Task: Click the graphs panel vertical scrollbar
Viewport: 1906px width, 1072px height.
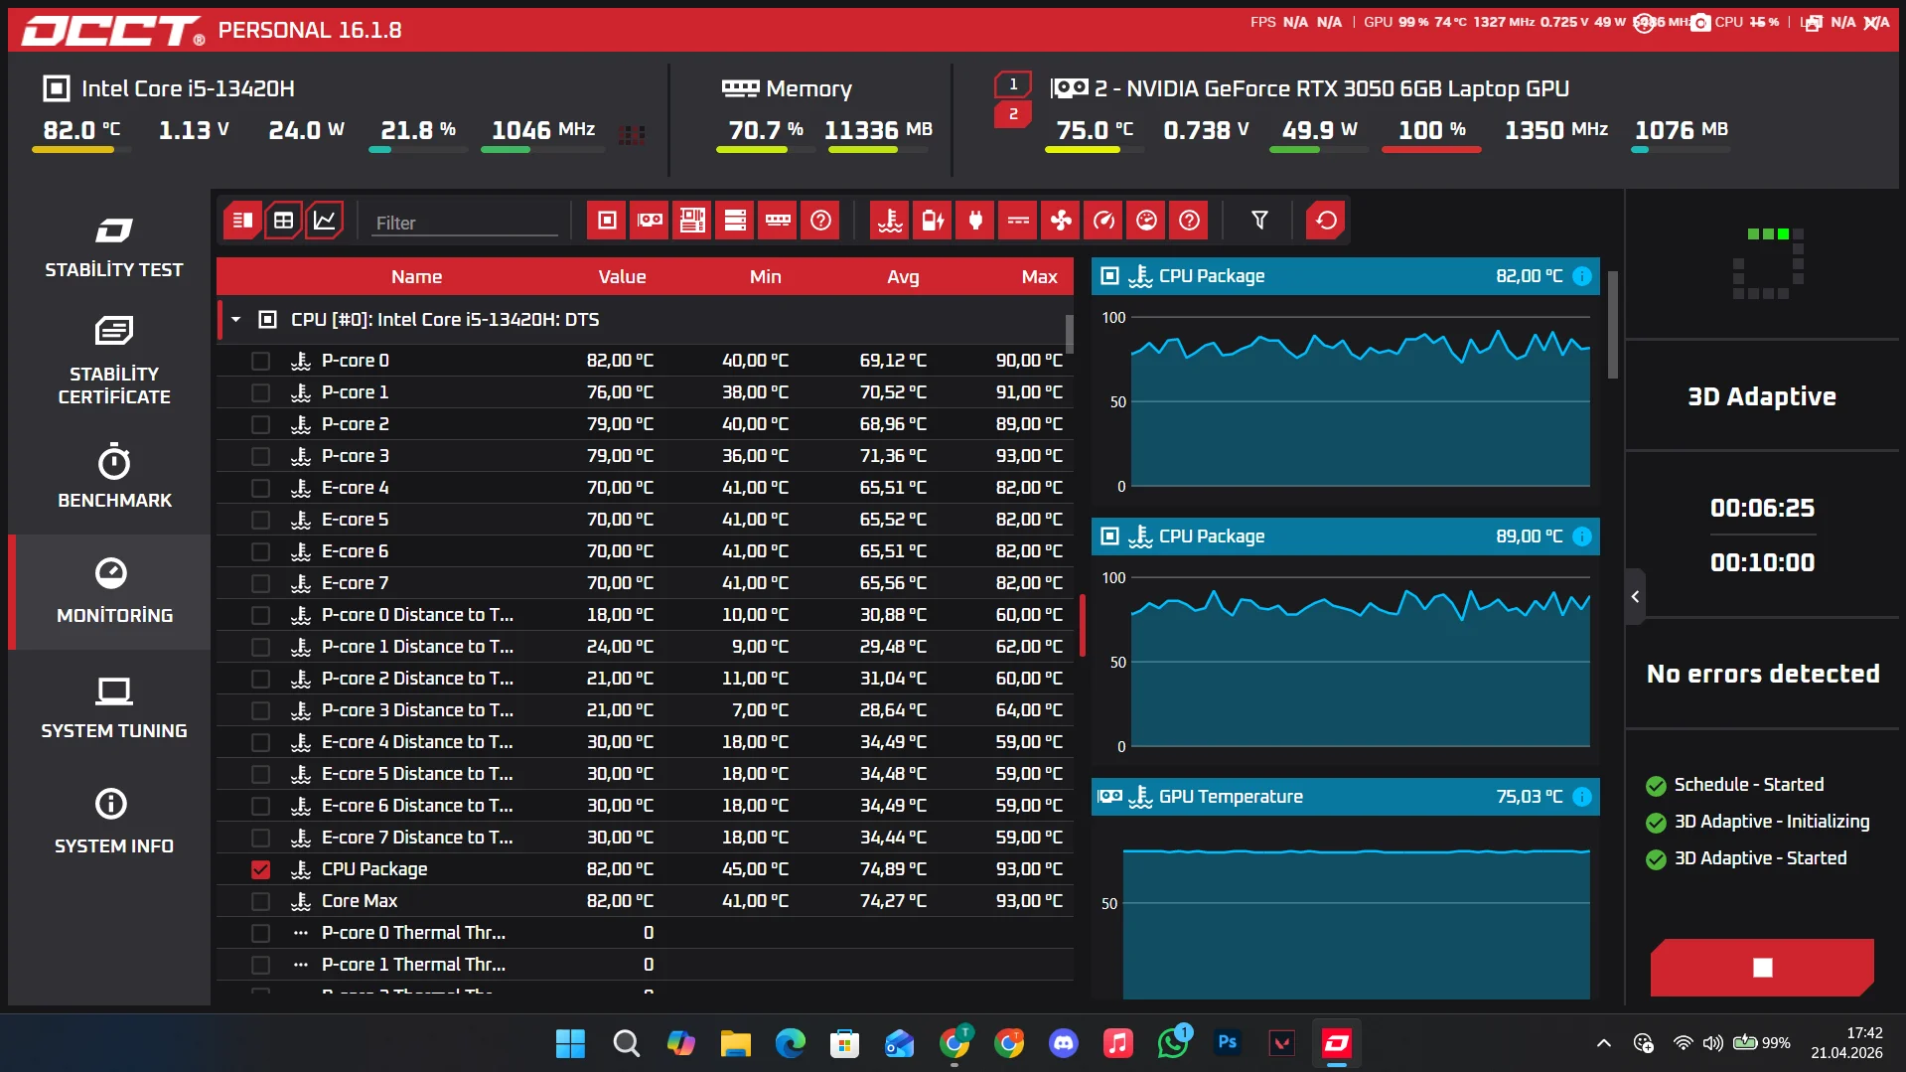Action: click(1612, 325)
